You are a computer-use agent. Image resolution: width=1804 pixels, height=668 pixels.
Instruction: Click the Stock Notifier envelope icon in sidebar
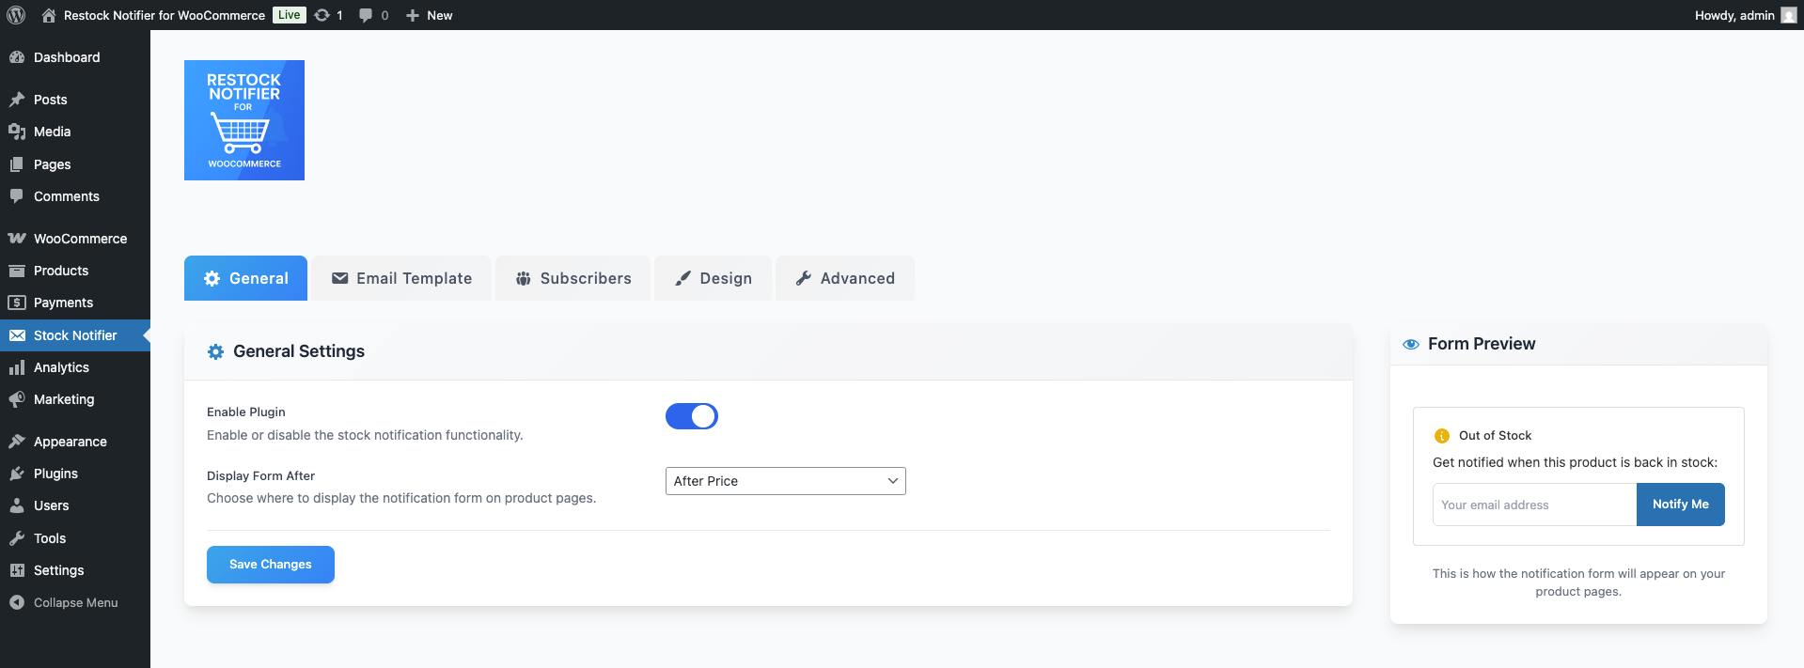tap(17, 335)
